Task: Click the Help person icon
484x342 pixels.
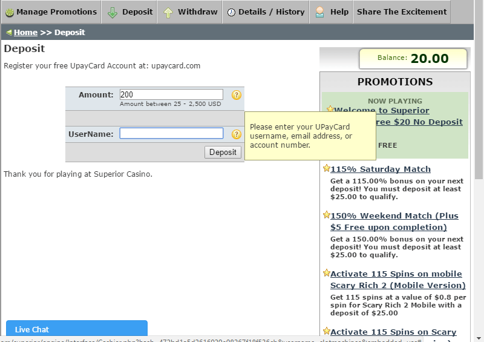Action: (x=320, y=12)
